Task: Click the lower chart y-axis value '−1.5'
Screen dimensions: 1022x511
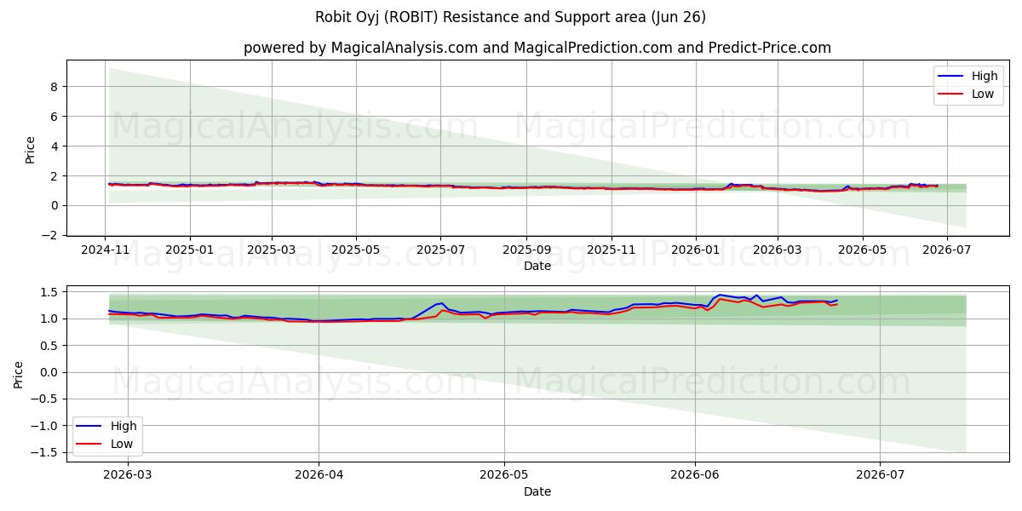Action: click(43, 452)
